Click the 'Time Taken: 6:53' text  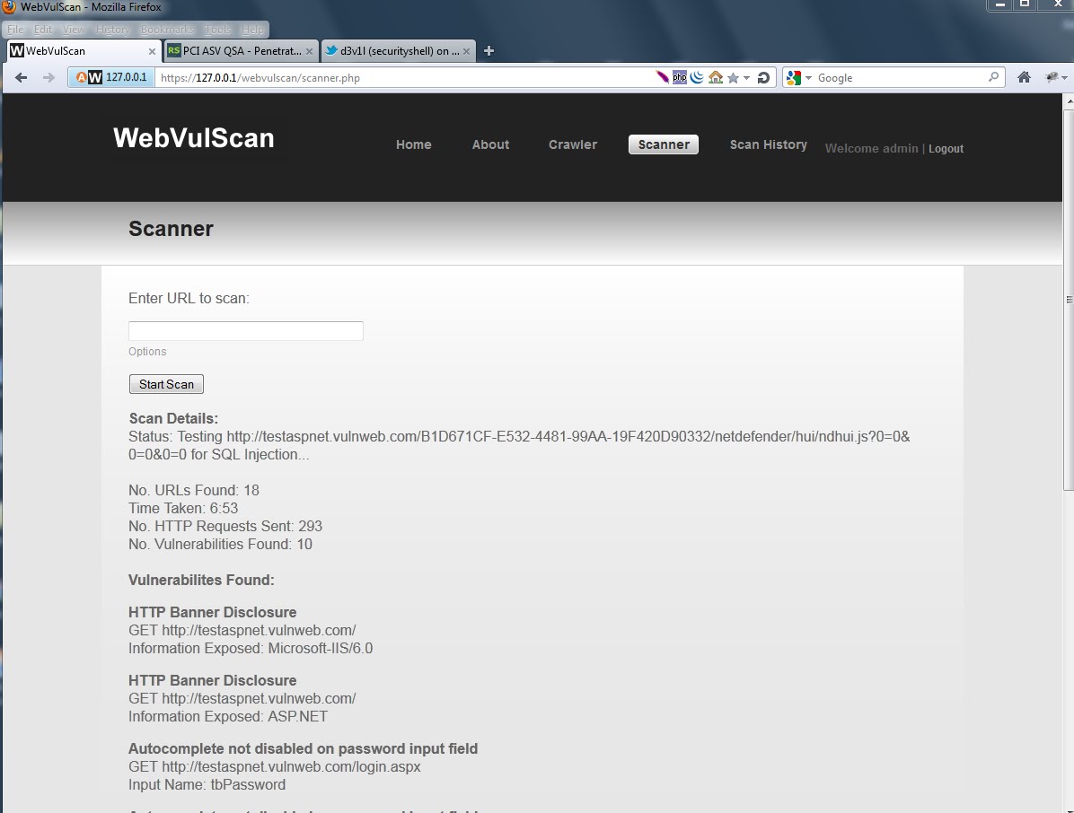click(183, 509)
